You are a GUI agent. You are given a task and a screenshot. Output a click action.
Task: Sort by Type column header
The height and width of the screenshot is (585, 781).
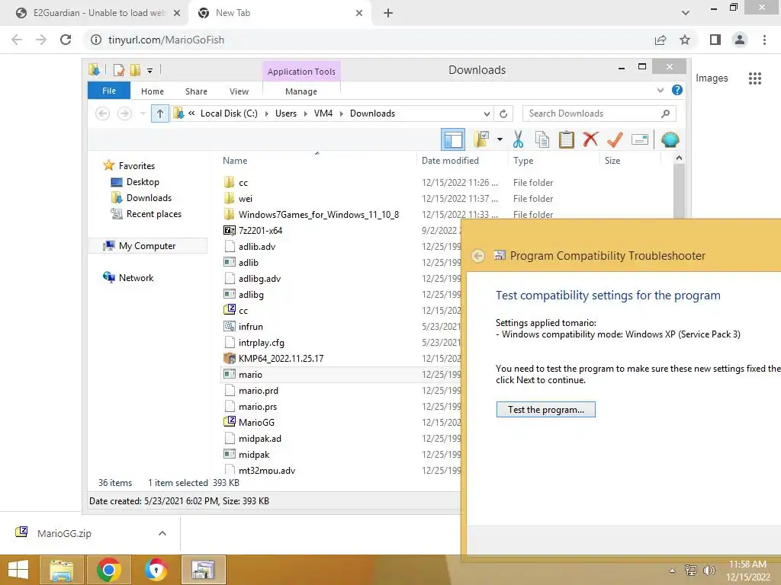(523, 161)
